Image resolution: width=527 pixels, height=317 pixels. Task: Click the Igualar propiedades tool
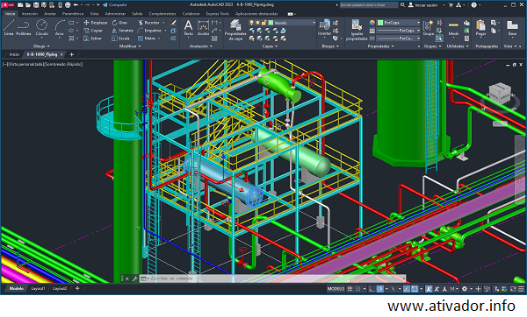tap(357, 30)
